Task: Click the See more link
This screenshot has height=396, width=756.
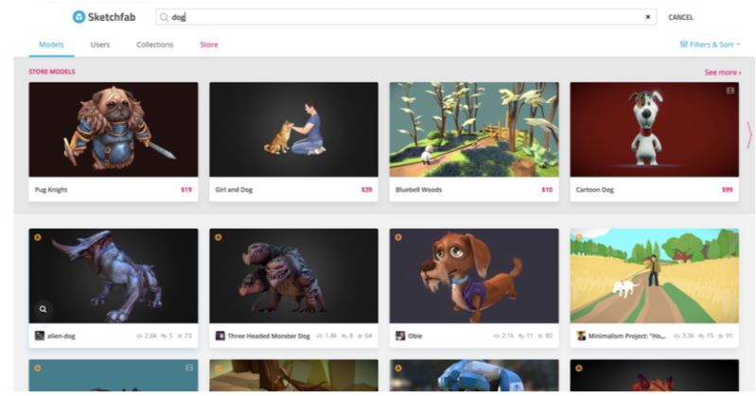Action: click(x=722, y=72)
